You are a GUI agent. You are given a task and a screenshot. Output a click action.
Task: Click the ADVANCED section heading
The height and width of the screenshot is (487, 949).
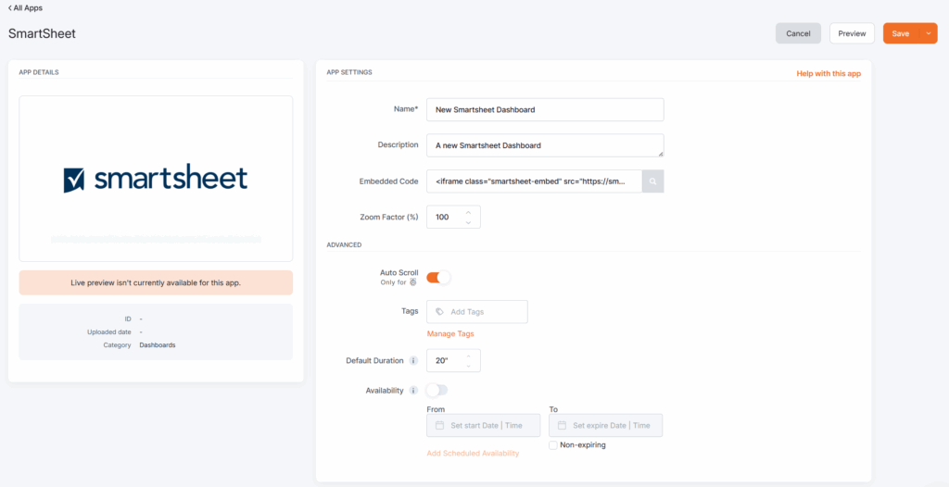[x=344, y=245]
